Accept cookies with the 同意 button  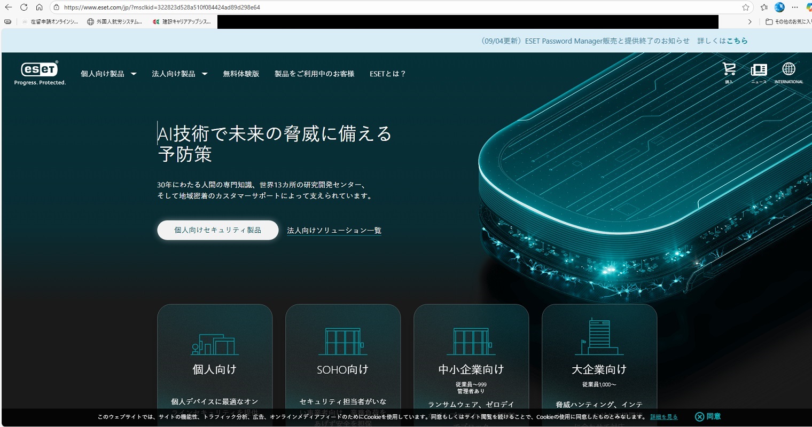(708, 416)
